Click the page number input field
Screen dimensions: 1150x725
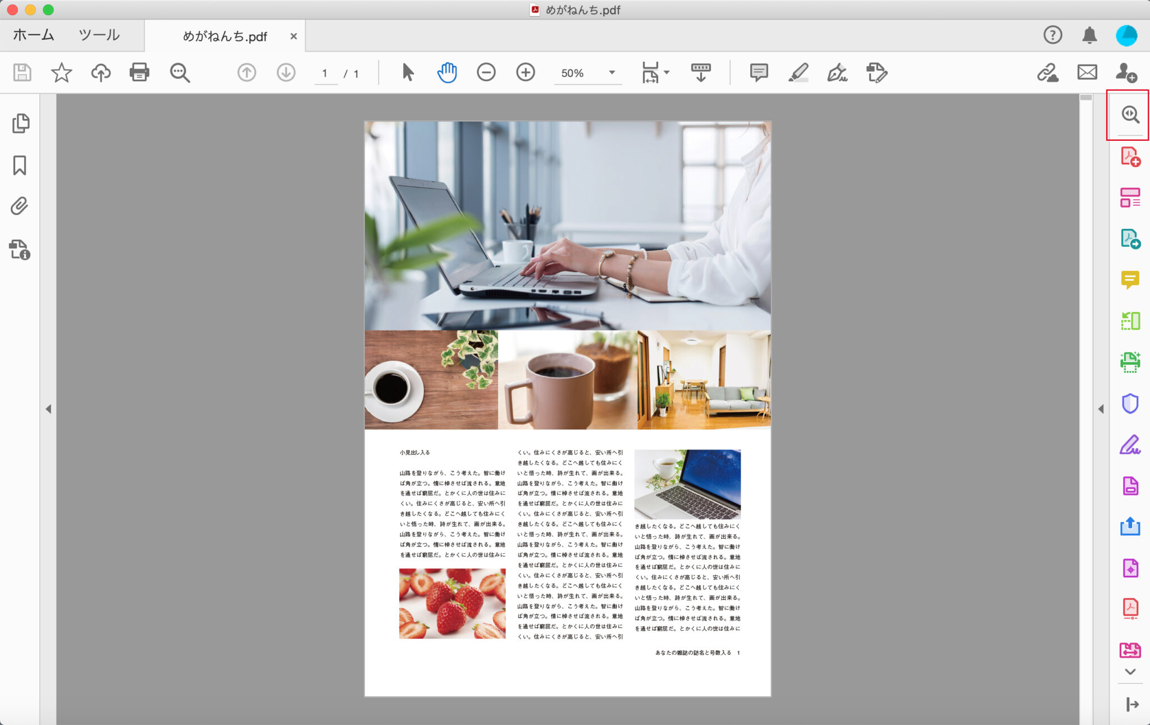[325, 74]
